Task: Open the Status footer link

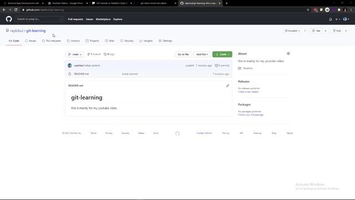Action: pyautogui.click(x=141, y=133)
